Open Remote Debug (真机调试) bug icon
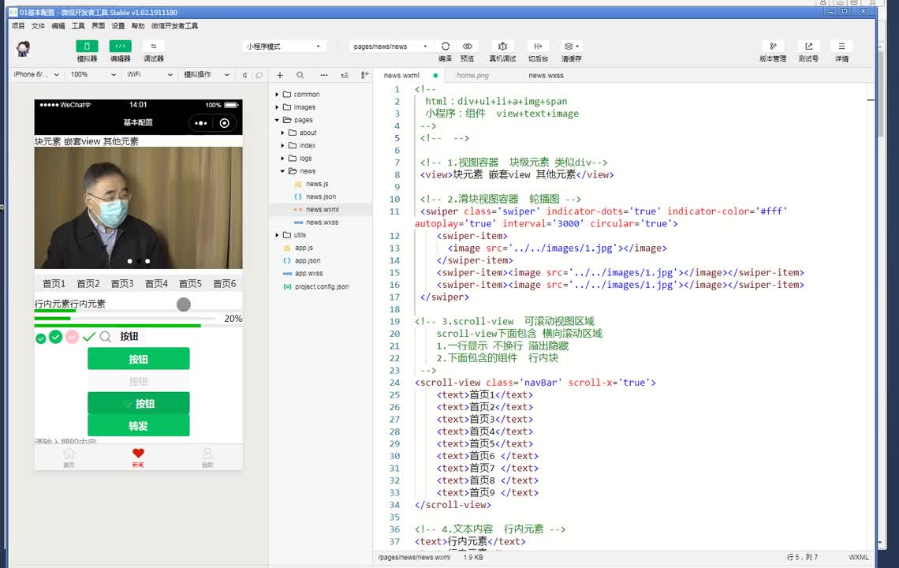Screen dimensions: 899x568 pos(503,47)
